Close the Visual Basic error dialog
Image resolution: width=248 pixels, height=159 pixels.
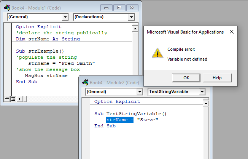tap(231, 32)
